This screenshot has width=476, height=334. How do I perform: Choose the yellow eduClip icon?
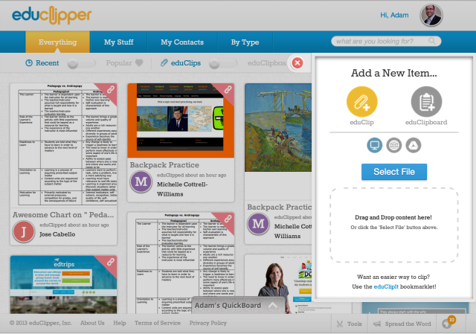point(362,102)
